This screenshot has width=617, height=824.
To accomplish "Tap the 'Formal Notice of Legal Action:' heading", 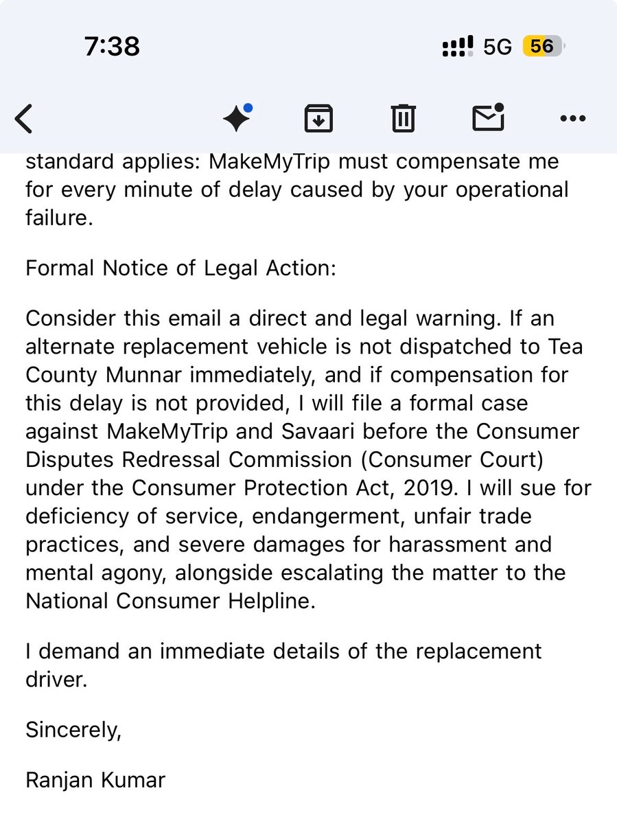I will [x=181, y=268].
